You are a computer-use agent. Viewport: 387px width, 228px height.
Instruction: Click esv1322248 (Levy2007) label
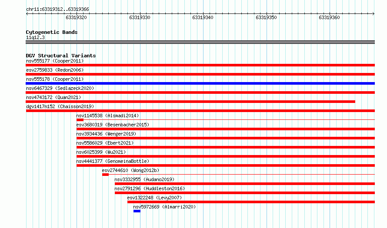coord(154,198)
